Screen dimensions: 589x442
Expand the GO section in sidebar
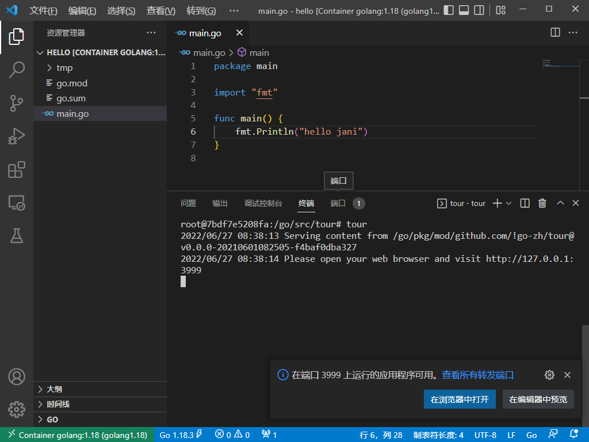[x=100, y=420]
